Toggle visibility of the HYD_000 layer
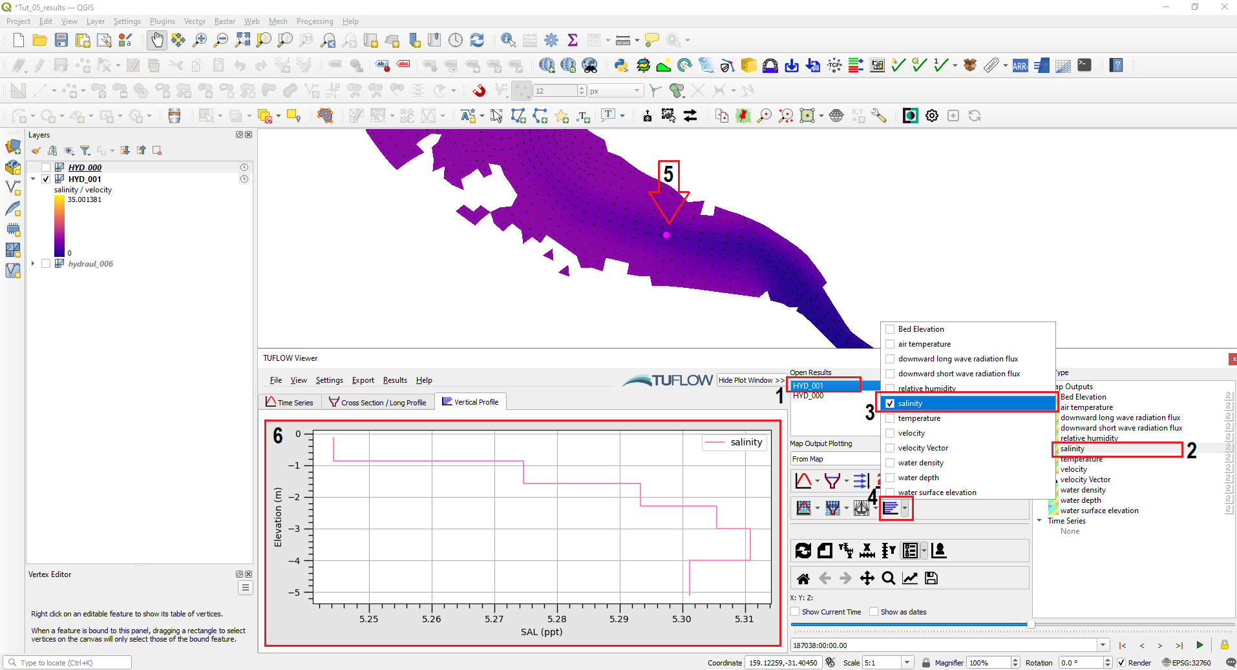 click(x=45, y=167)
